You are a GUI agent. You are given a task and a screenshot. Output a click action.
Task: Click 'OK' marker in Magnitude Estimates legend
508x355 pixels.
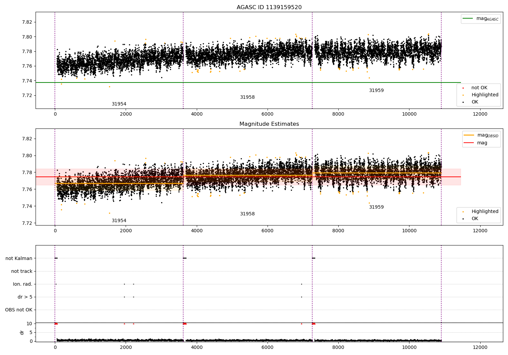click(463, 219)
